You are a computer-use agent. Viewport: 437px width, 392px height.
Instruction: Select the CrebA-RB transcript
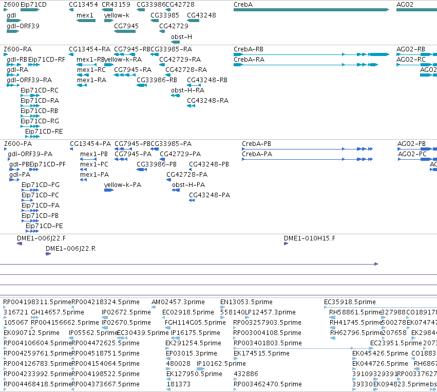[x=311, y=54]
